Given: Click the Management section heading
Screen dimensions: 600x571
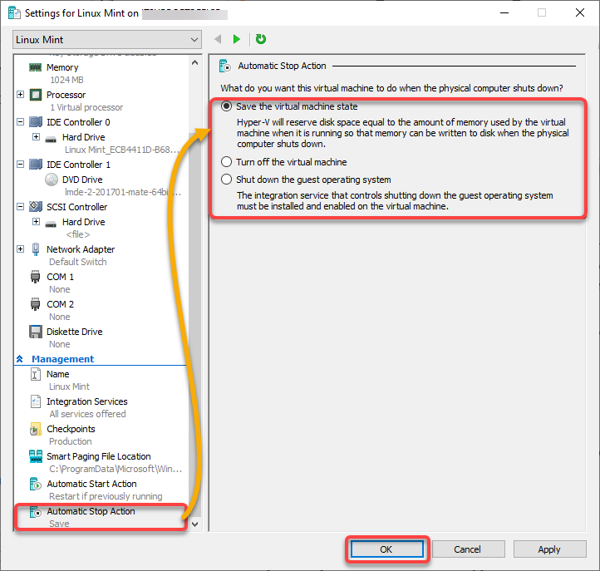Looking at the screenshot, I should coord(63,359).
